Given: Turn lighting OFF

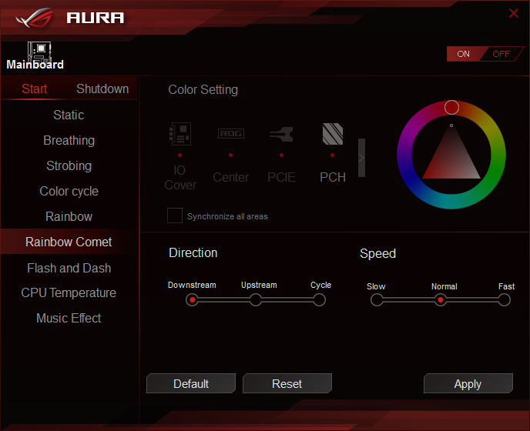Looking at the screenshot, I should [x=501, y=54].
